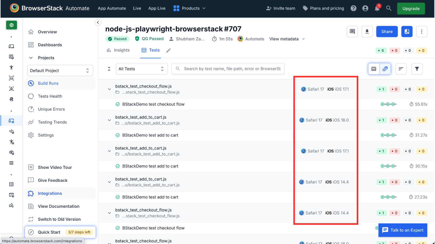Collapse all test rows toggle

tap(109, 69)
